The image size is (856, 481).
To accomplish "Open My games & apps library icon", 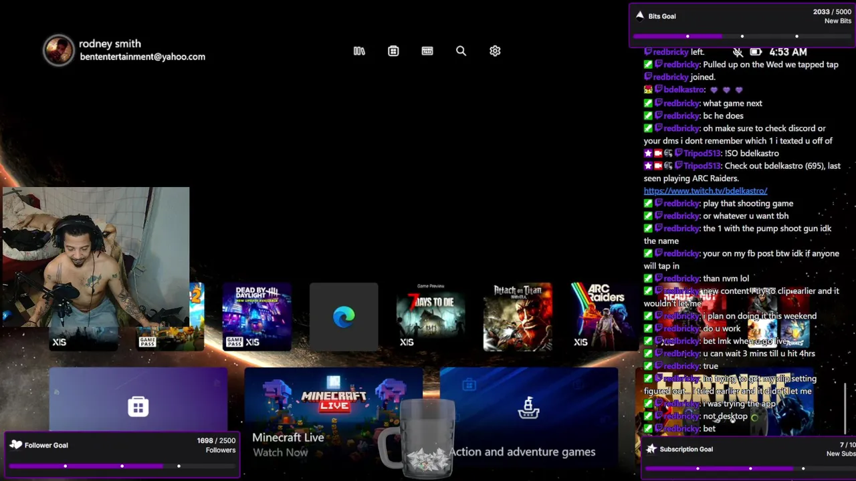I will tap(359, 51).
